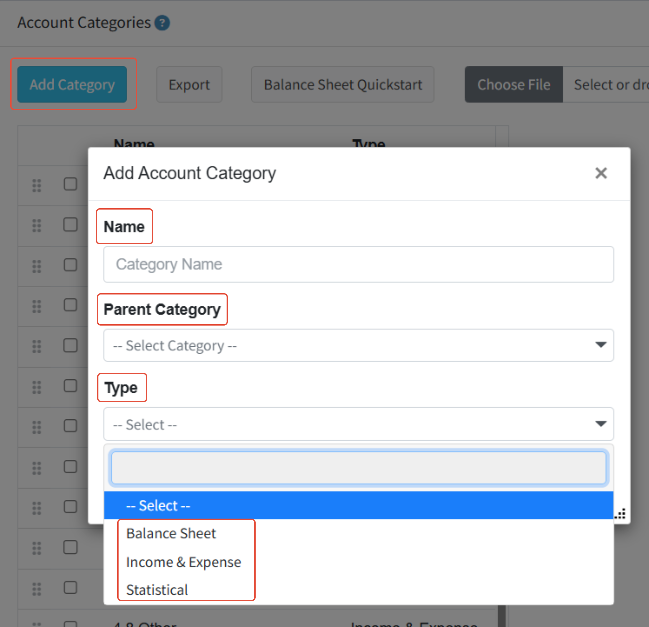Select Balance Sheet from type list

171,533
